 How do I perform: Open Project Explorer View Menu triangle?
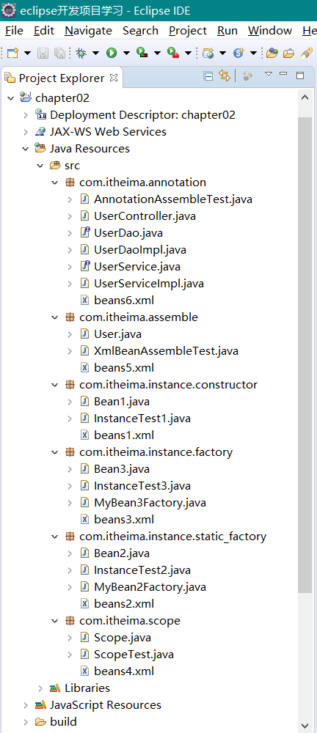[x=269, y=74]
